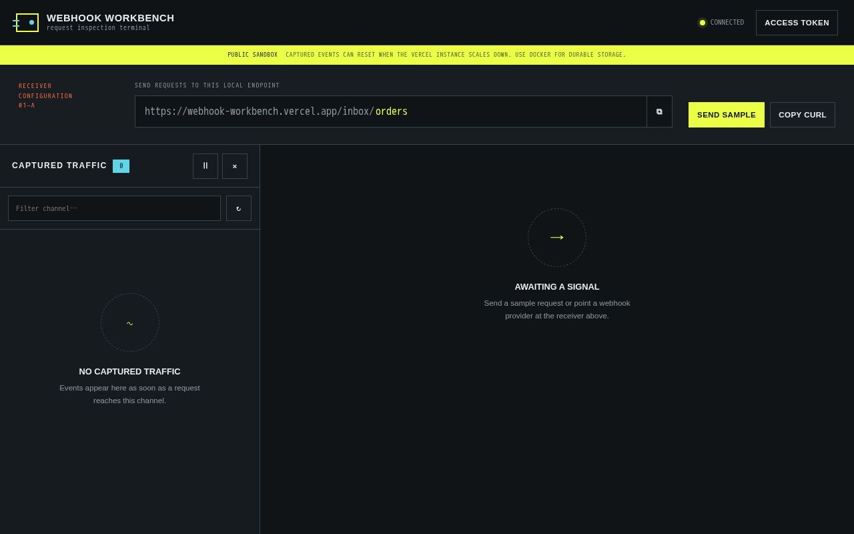Click the endpoint URL field

pyautogui.click(x=391, y=111)
